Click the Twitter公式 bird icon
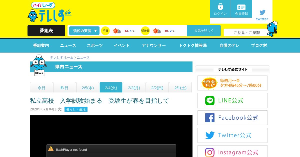 pyautogui.click(x=210, y=135)
